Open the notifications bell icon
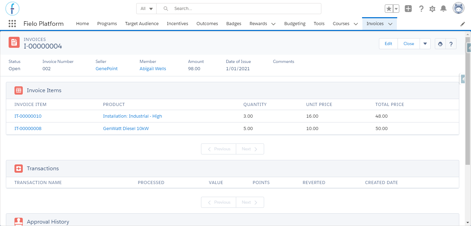The width and height of the screenshot is (471, 226). pos(444,9)
